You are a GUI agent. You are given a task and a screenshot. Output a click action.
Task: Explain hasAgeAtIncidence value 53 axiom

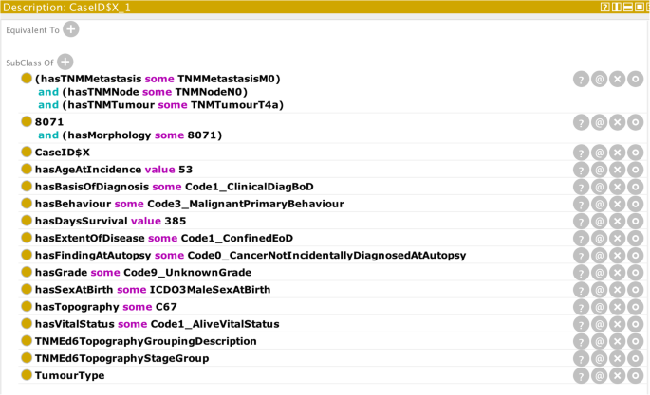click(x=581, y=170)
